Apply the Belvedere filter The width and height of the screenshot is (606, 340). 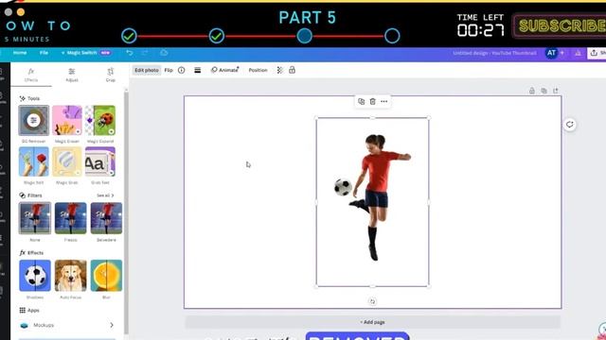coord(106,218)
